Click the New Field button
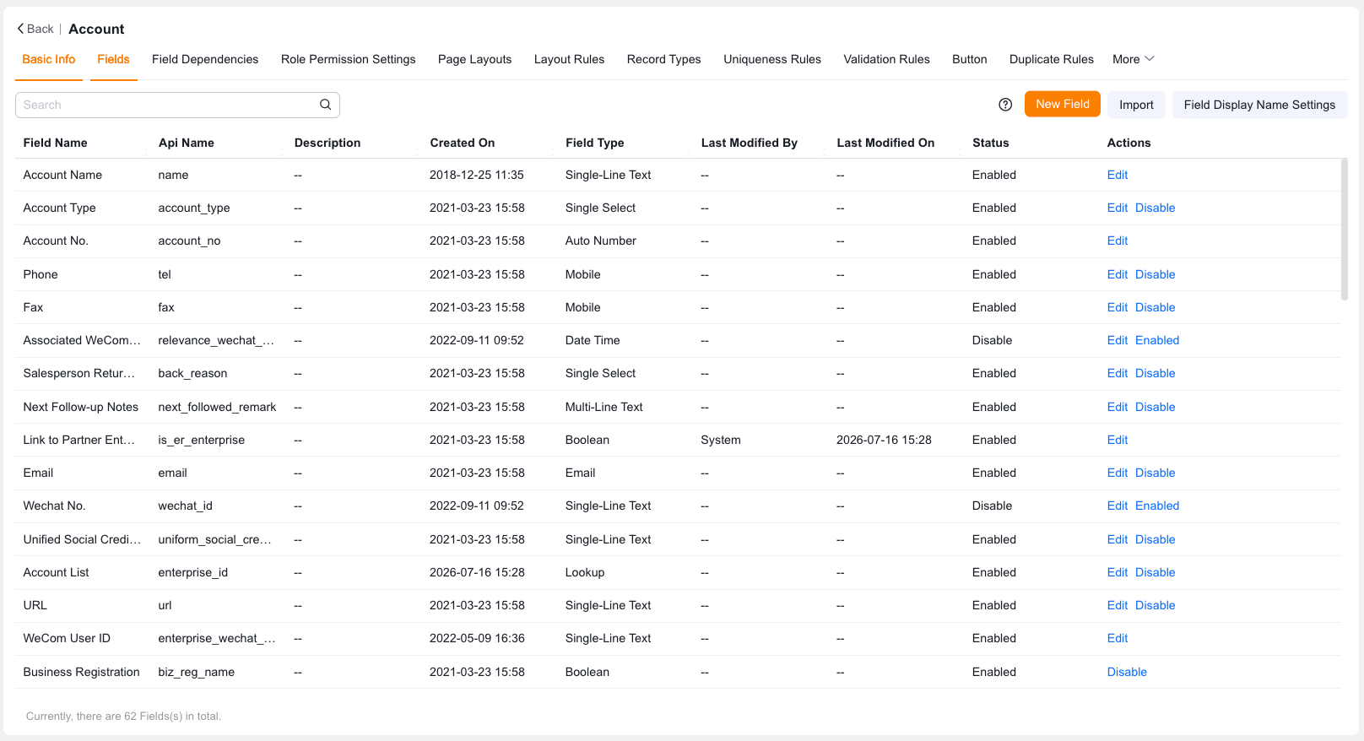The image size is (1364, 741). tap(1063, 104)
